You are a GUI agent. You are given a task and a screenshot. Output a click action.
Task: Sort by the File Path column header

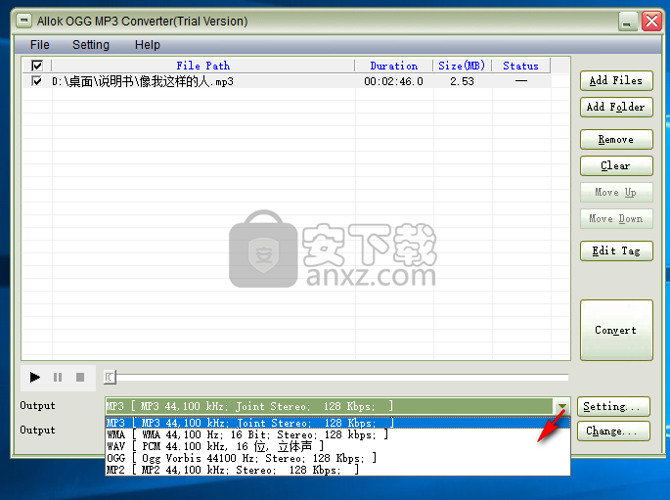[x=203, y=66]
